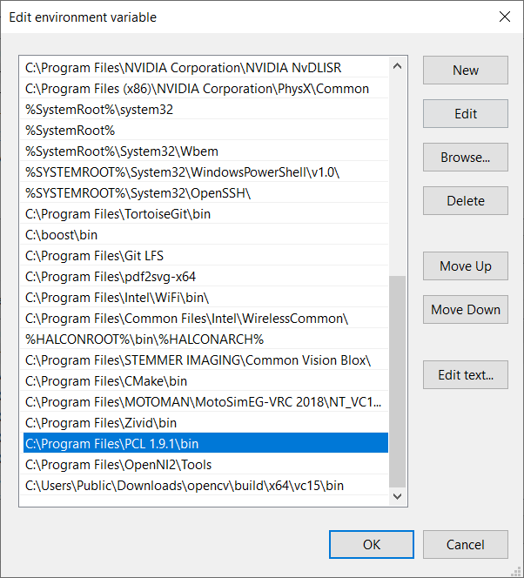Screen dimensions: 524x578
Task: Select the CMake\bin path entry
Action: coord(205,381)
